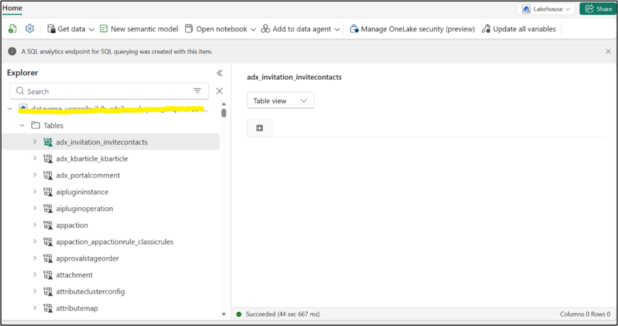Open the Table view dropdown
Viewport: 618px width, 326px height.
click(x=281, y=100)
